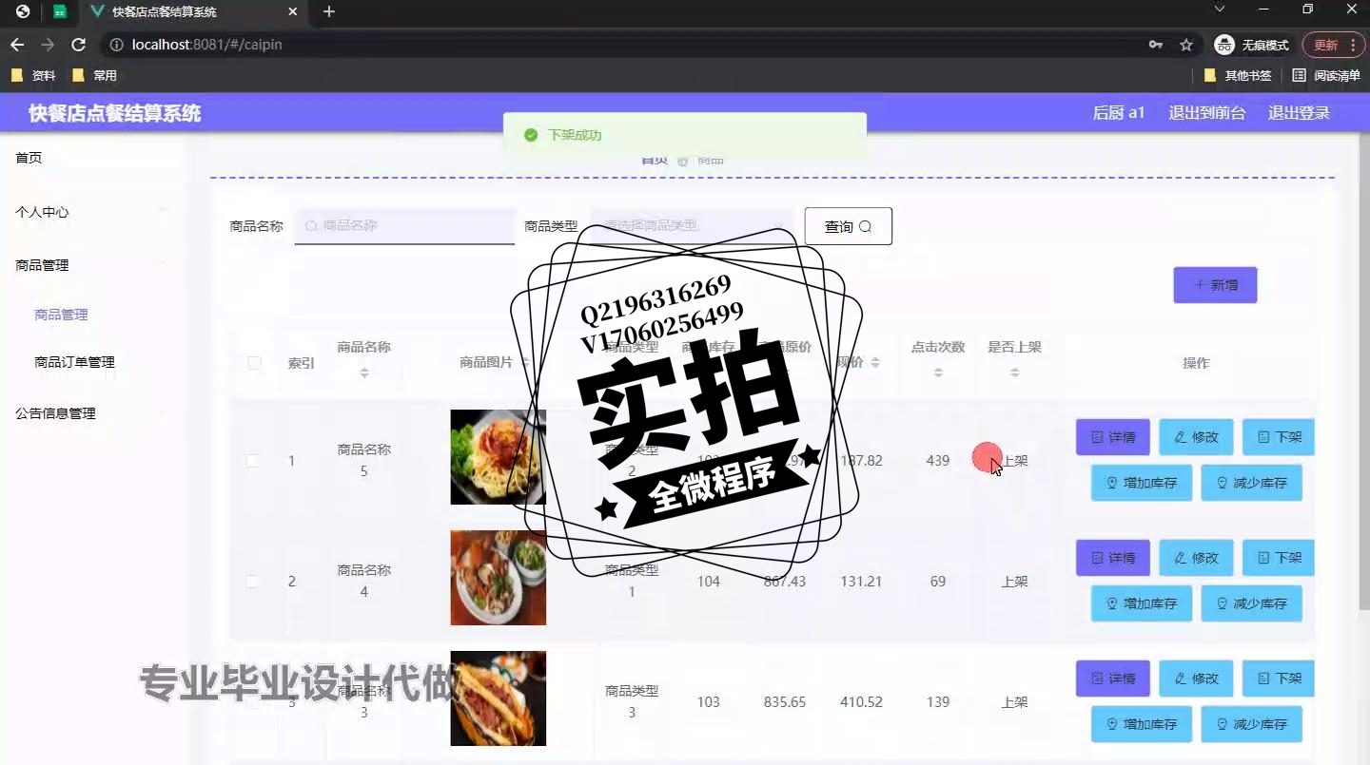1370x765 pixels.
Task: Click 详情 for 商品名称 3
Action: [x=1113, y=679]
